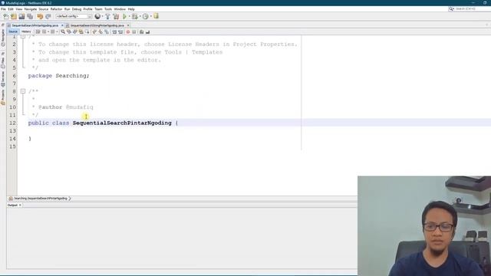Open the editor Back history dropdown arrow
Image resolution: width=491 pixels, height=276 pixels.
[48, 31]
